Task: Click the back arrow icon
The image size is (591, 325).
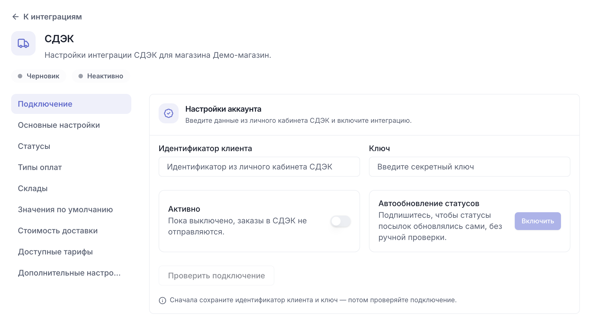Action: click(16, 17)
